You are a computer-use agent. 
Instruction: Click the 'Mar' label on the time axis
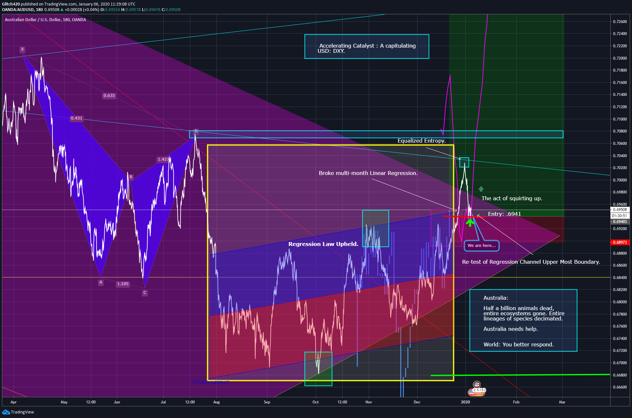tap(562, 402)
